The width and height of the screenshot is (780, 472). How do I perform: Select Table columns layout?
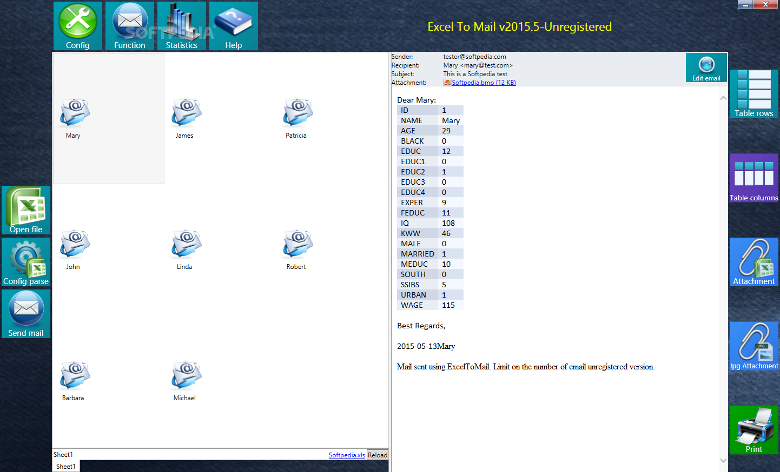pos(754,178)
